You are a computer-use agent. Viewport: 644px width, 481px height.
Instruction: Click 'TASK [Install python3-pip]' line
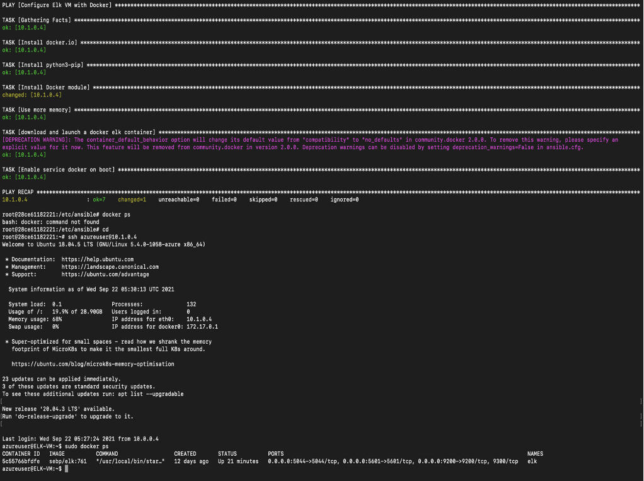coord(321,65)
